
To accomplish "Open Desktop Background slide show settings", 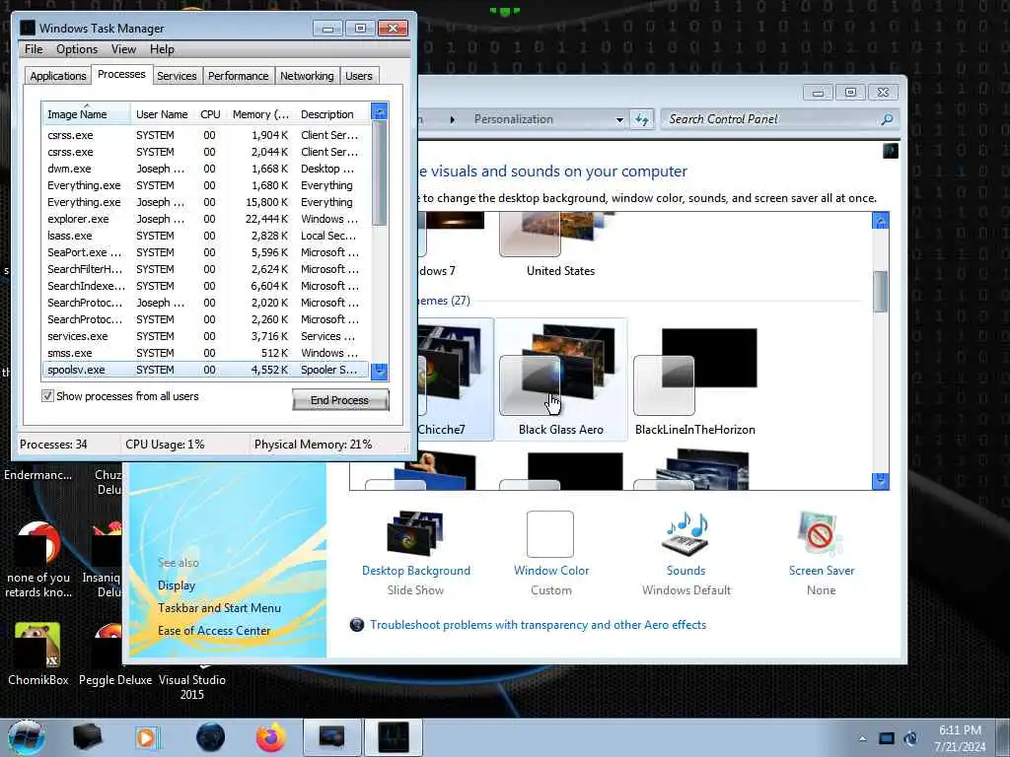I will [x=415, y=533].
